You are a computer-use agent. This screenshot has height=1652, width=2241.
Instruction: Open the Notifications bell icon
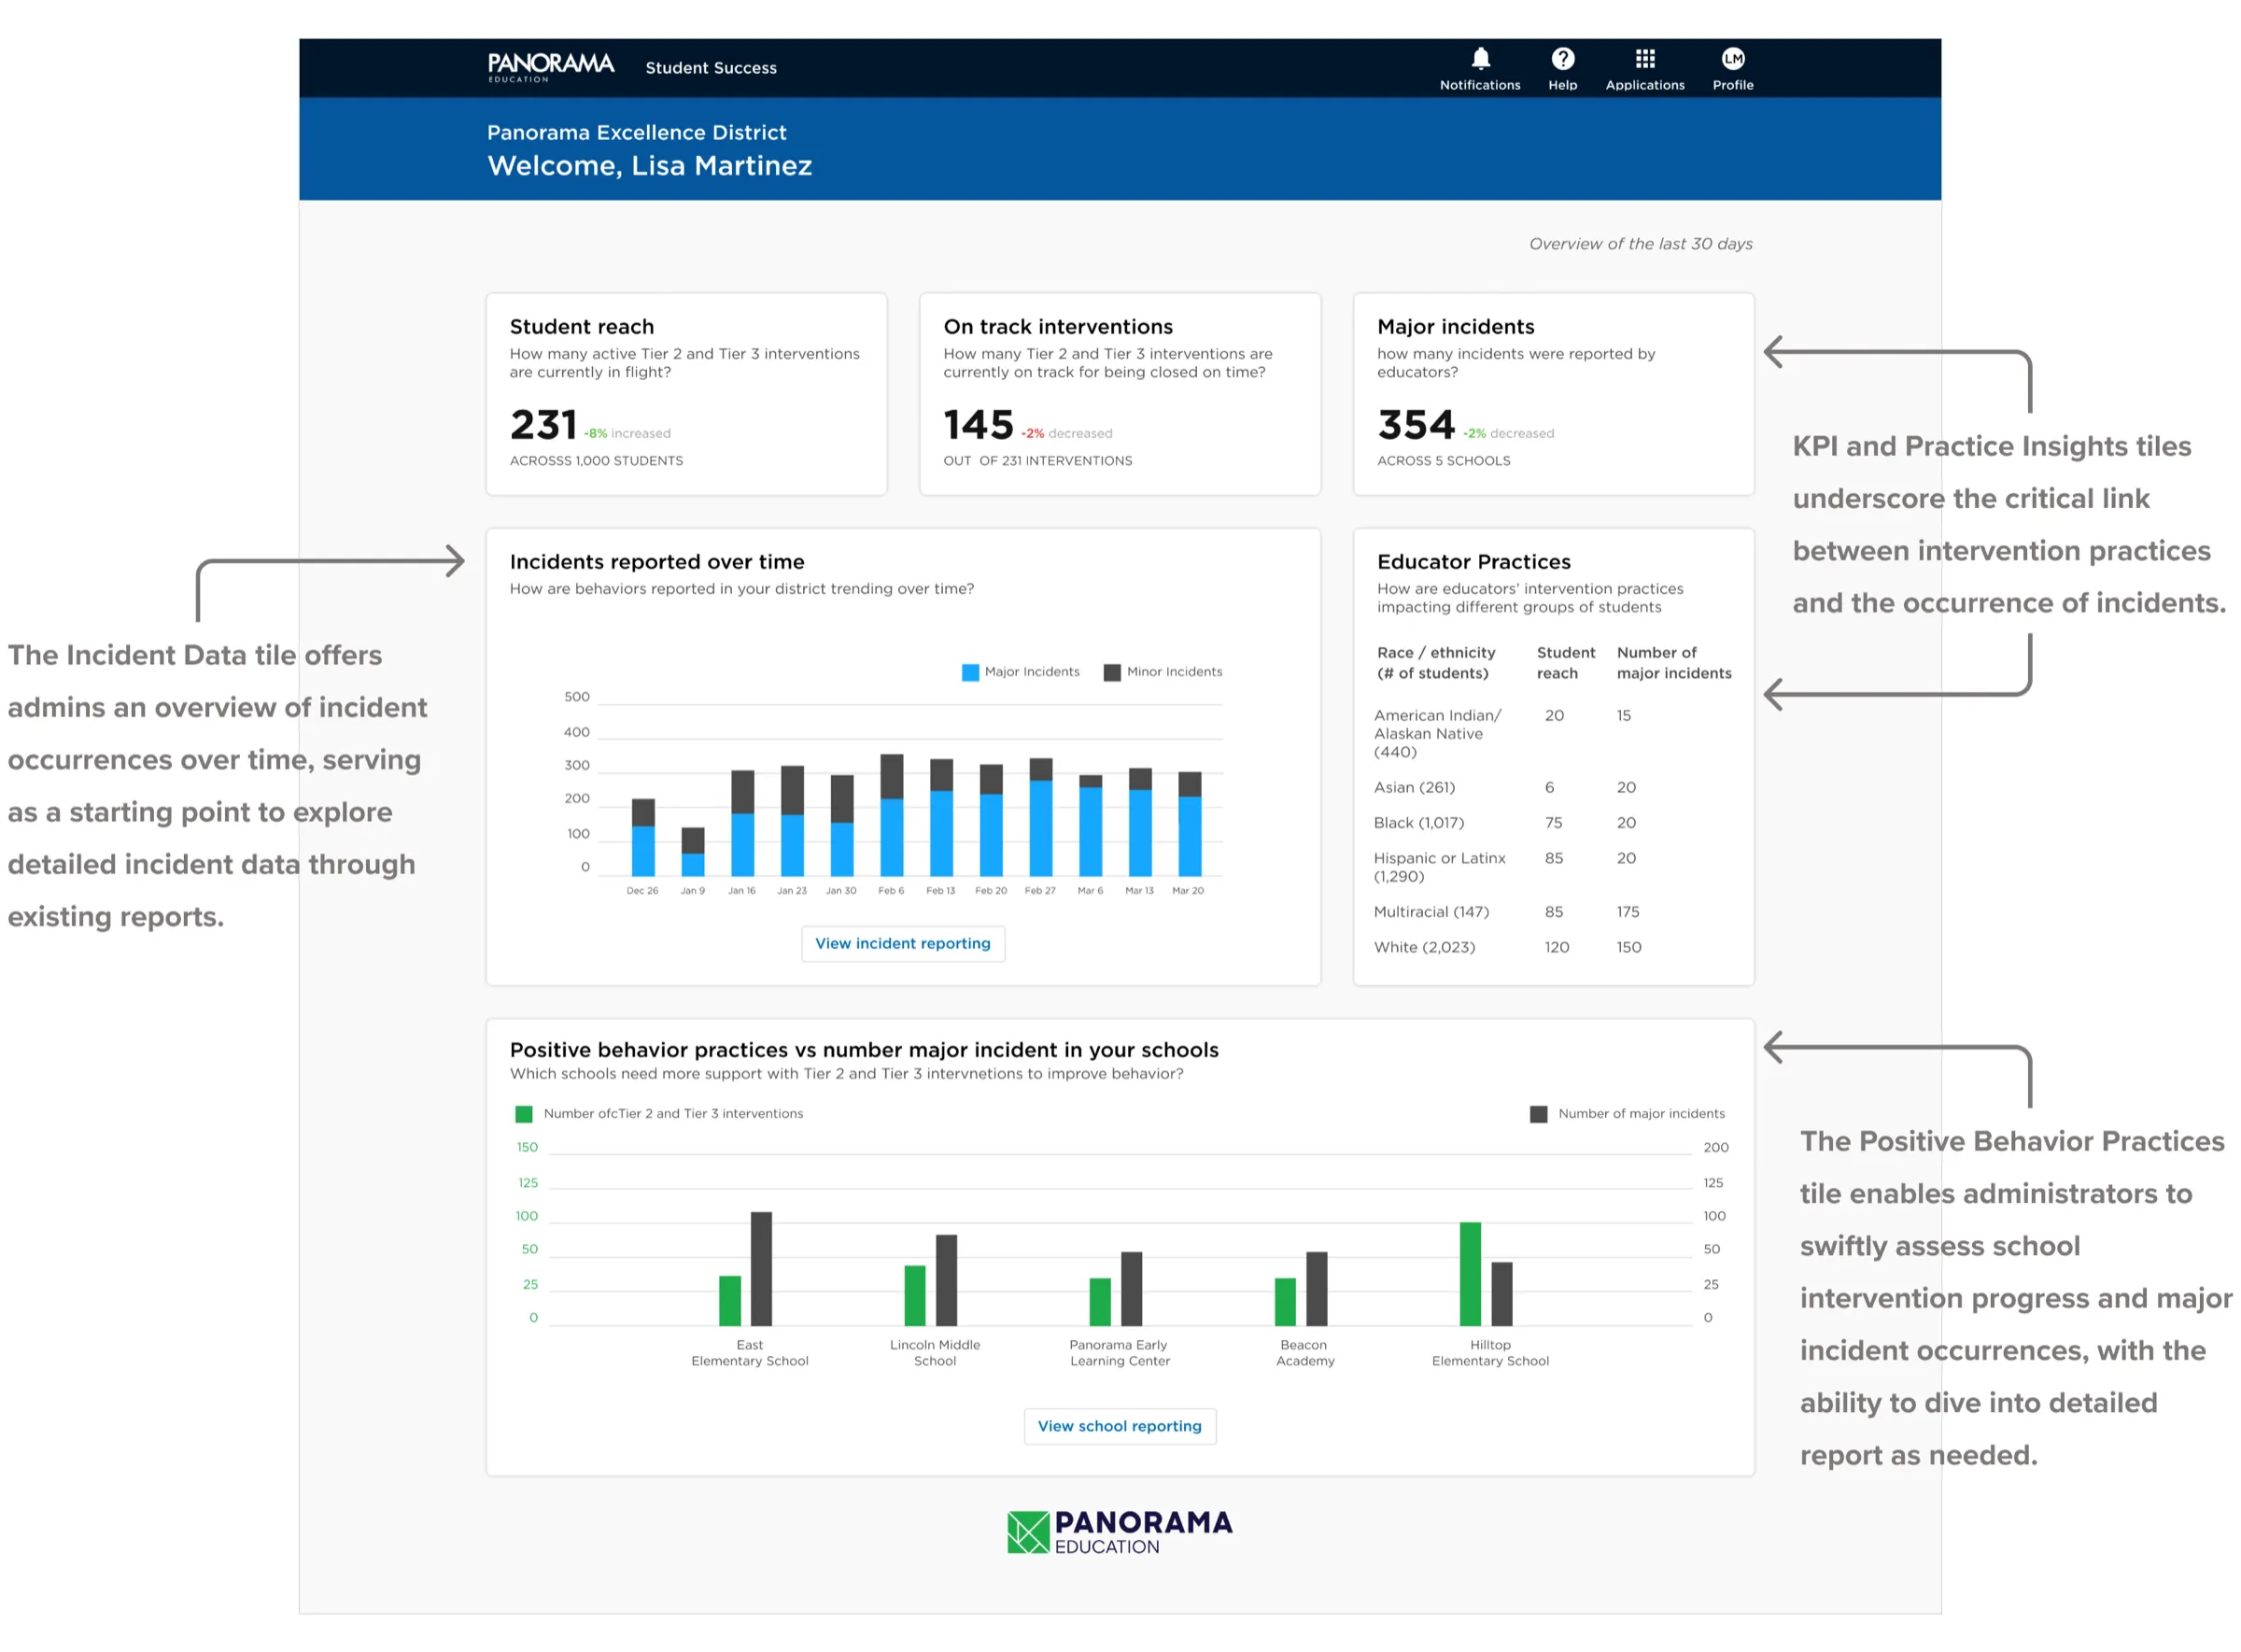pyautogui.click(x=1480, y=58)
